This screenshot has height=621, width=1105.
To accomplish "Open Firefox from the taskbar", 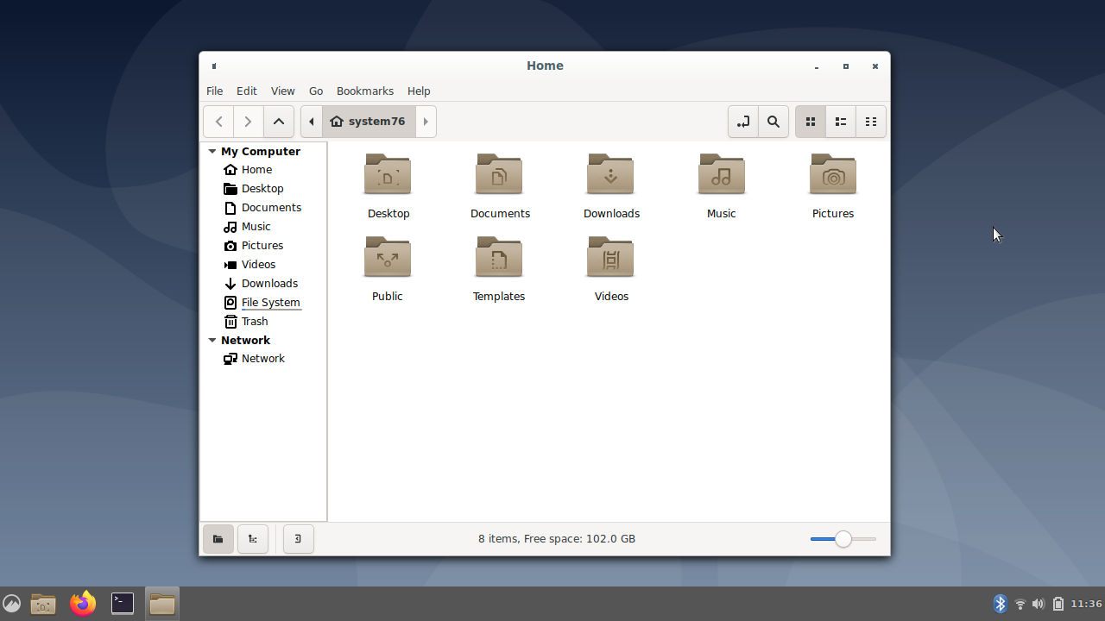I will click(x=83, y=604).
